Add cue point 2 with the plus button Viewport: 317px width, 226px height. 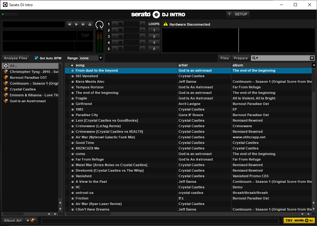[x=142, y=30]
